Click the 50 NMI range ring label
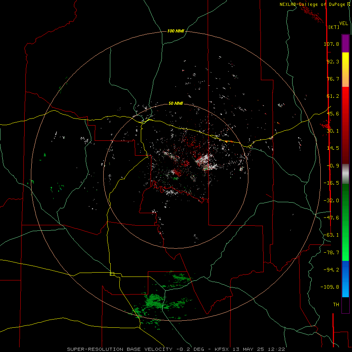Viewport: 352px width, 352px height. point(176,104)
